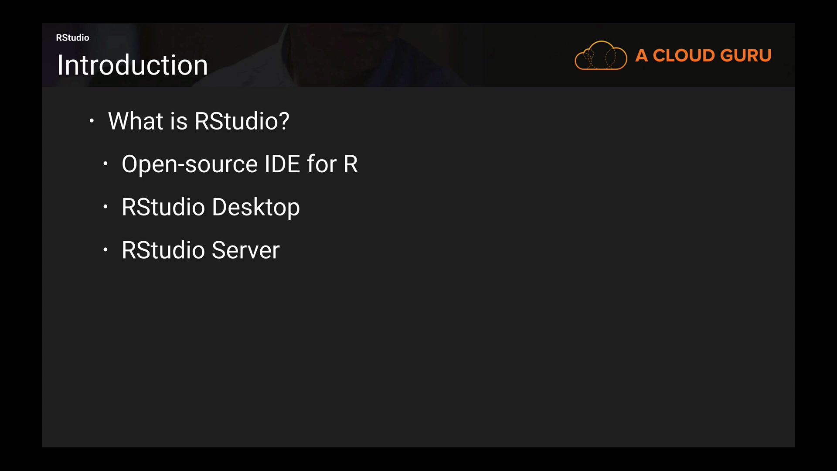
Task: Click the orange cloud logo icon
Action: 601,55
